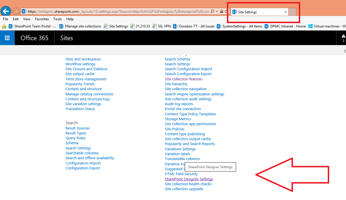The image size is (346, 200).
Task: Open DPMC Intranet - Home favorites shortcut
Action: click(288, 26)
